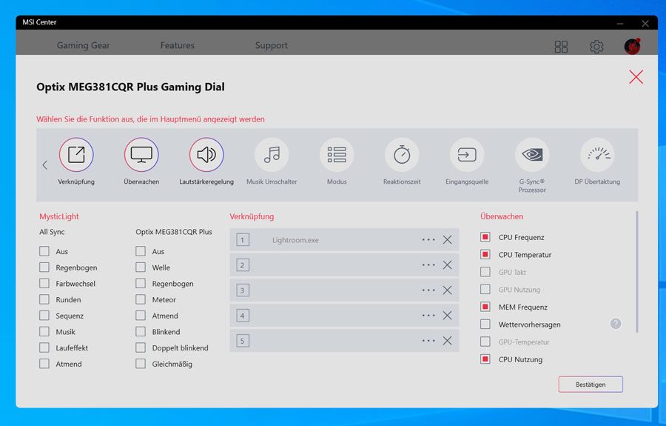This screenshot has width=666, height=426.
Task: Check All Sync Laufeffekt option
Action: coord(44,347)
